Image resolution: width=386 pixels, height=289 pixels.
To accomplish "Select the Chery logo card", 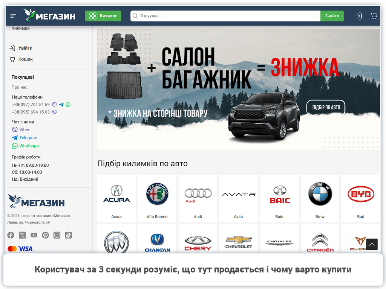I will point(198,239).
